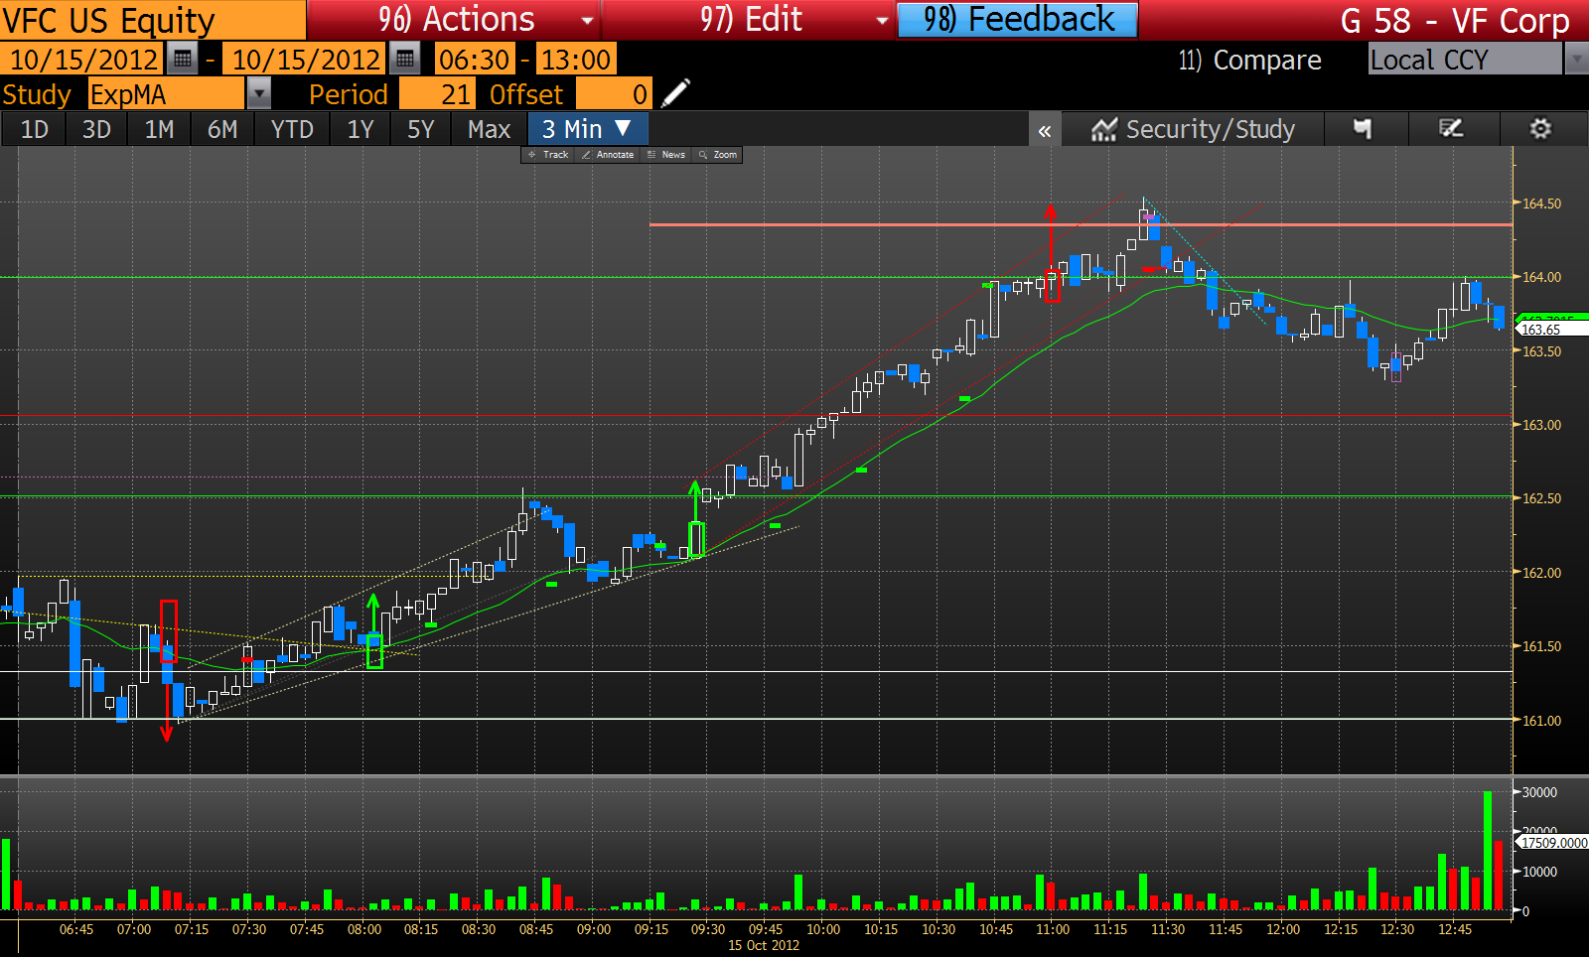Activate the Zoom tool
Viewport: 1589px width, 957px height.
tap(718, 155)
